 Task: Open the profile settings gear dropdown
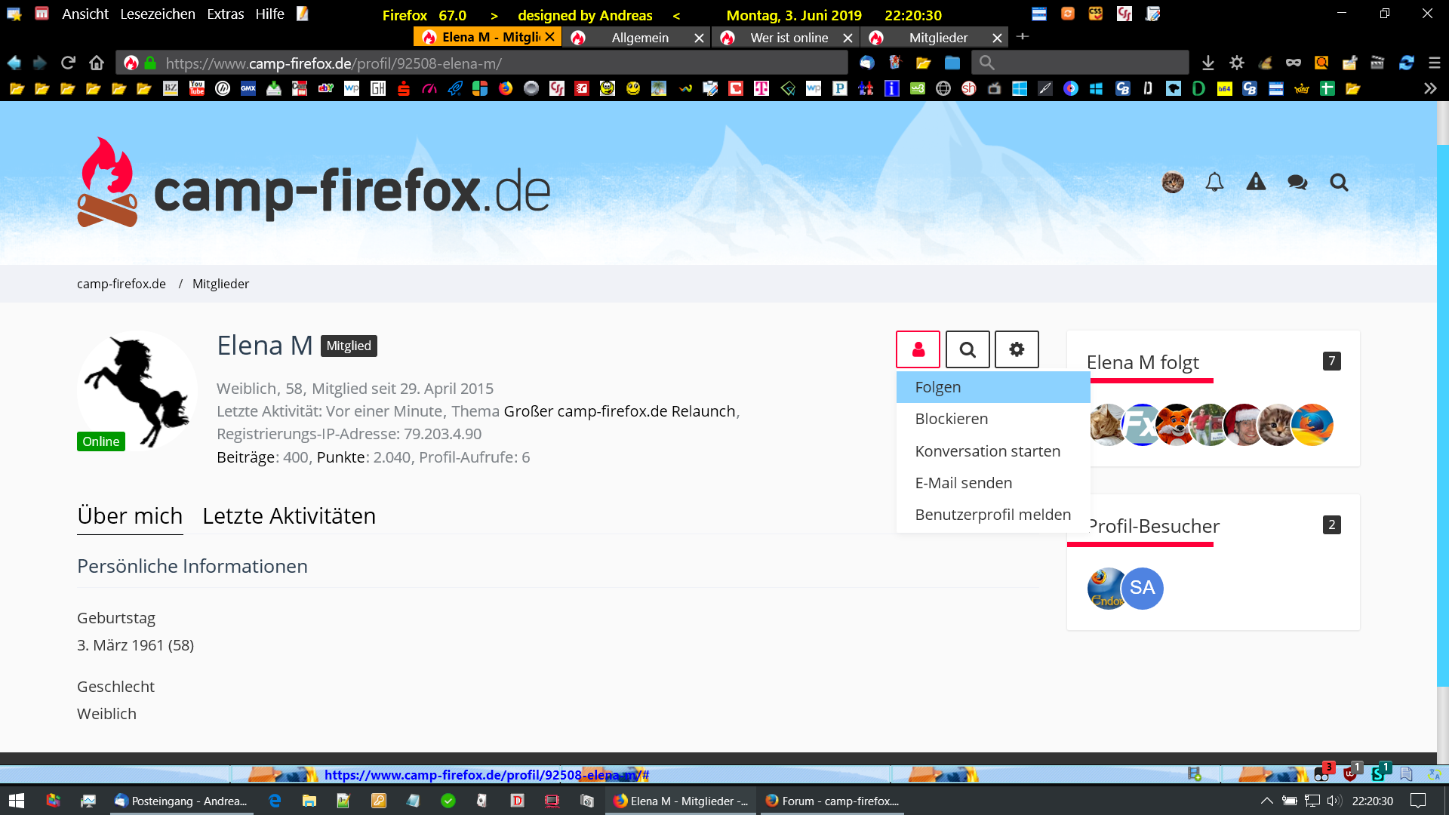(1017, 349)
